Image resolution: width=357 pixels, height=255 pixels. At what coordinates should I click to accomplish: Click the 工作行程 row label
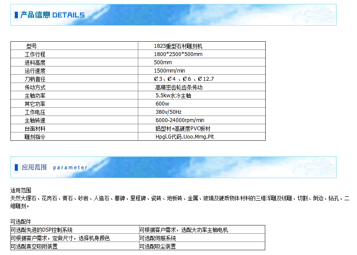click(35, 54)
